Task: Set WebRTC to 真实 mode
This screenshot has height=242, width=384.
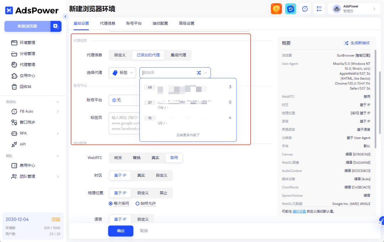Action: pyautogui.click(x=155, y=158)
